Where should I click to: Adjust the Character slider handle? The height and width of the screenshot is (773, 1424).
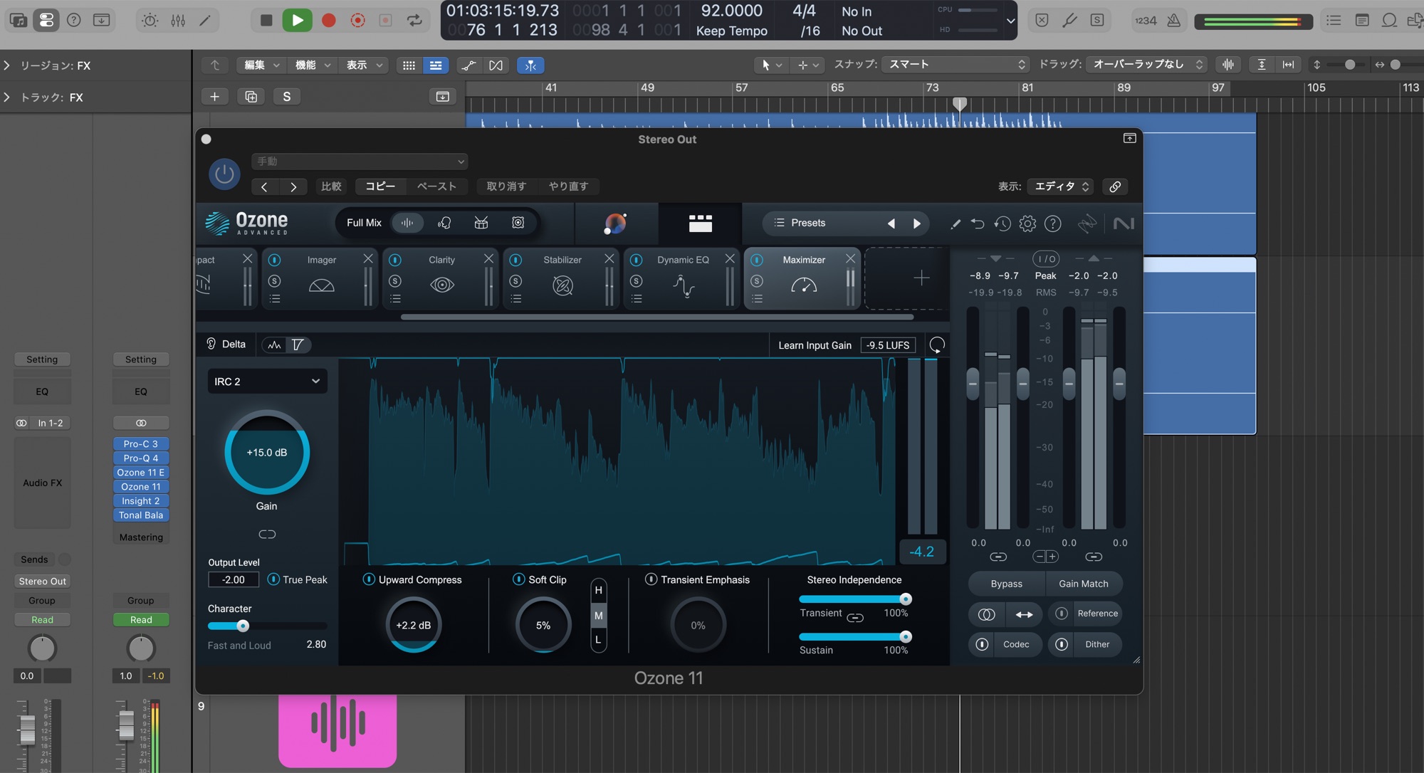point(243,626)
